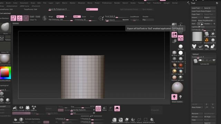Toggle Cylinder3D subtool eye visibility

[214, 60]
